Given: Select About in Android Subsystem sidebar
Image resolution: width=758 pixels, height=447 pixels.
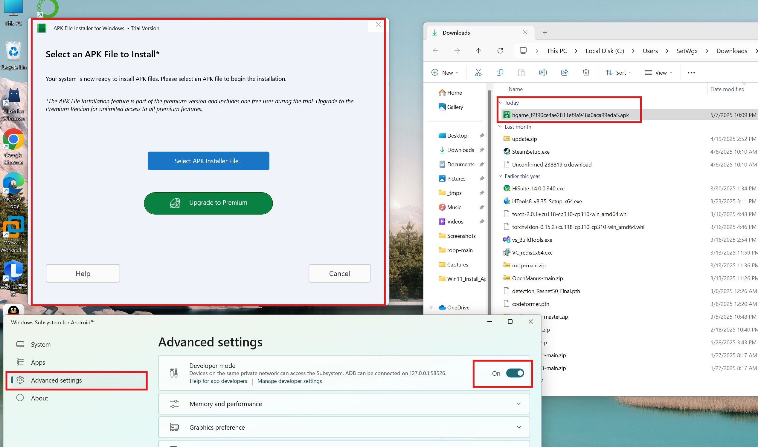Looking at the screenshot, I should pyautogui.click(x=76, y=398).
